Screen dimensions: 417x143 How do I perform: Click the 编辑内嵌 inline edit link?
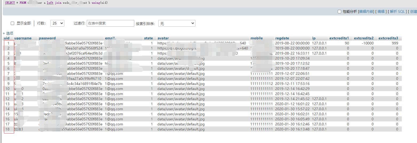(x=366, y=11)
